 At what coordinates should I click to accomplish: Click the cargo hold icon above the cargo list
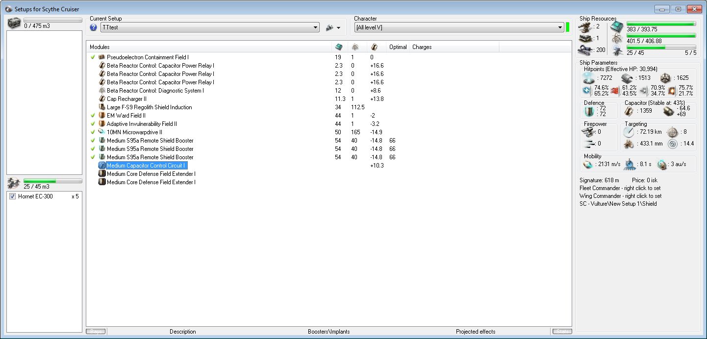[x=14, y=23]
